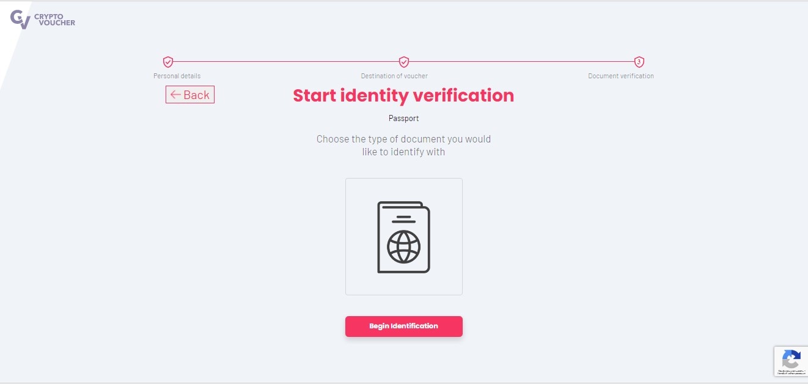The image size is (808, 384).
Task: Click the Start identity verification heading
Action: [x=403, y=95]
